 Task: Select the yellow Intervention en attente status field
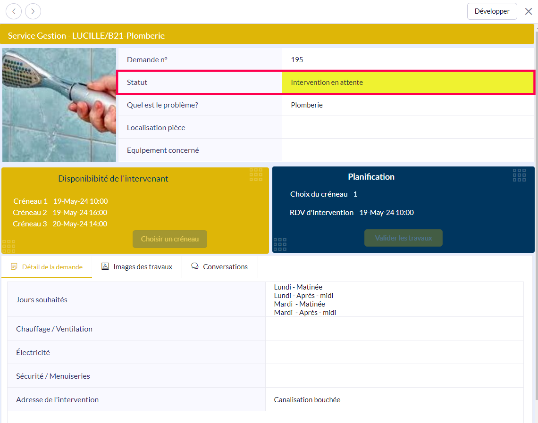point(408,83)
